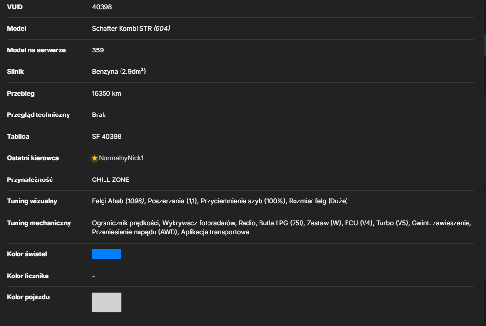Click the Aplikacja transportowa tuning entry
The image size is (486, 326).
tap(215, 232)
